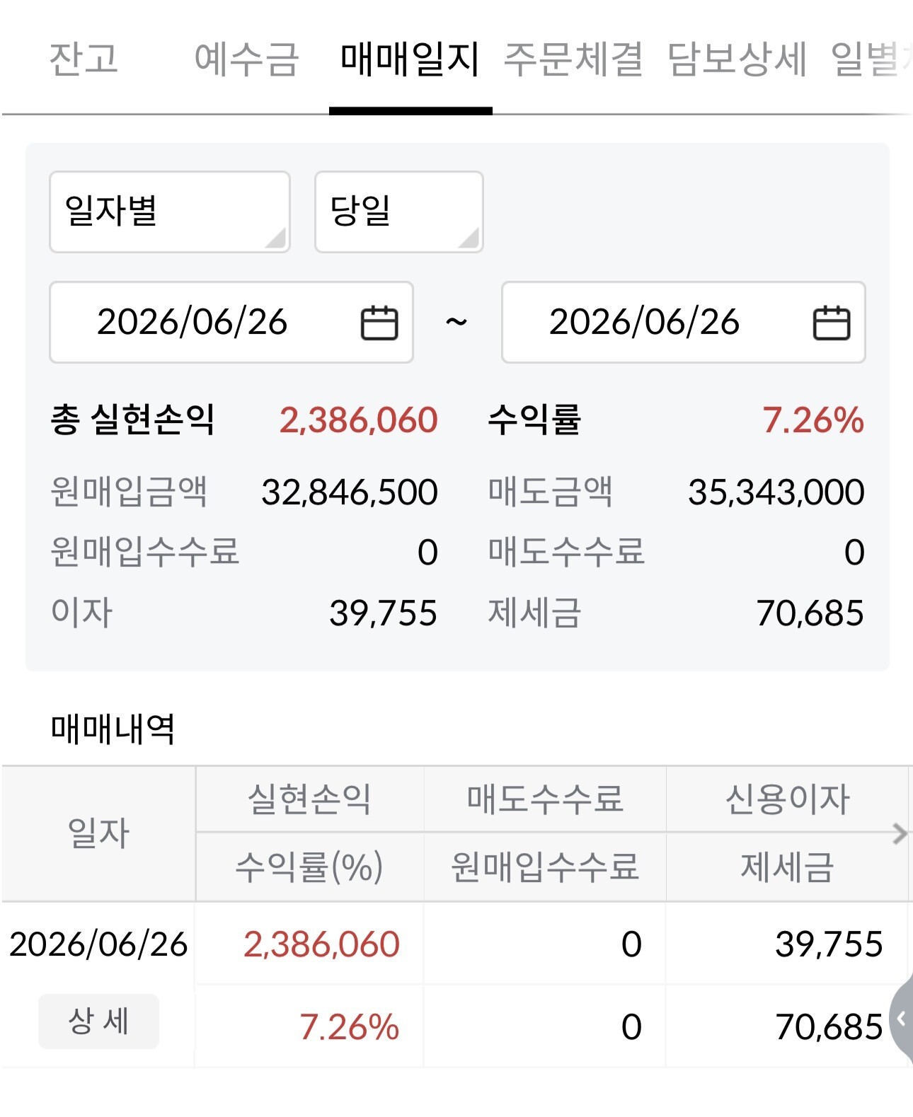Click the end date field 2026/06/26
Screen dimensions: 913x1117
tap(684, 323)
